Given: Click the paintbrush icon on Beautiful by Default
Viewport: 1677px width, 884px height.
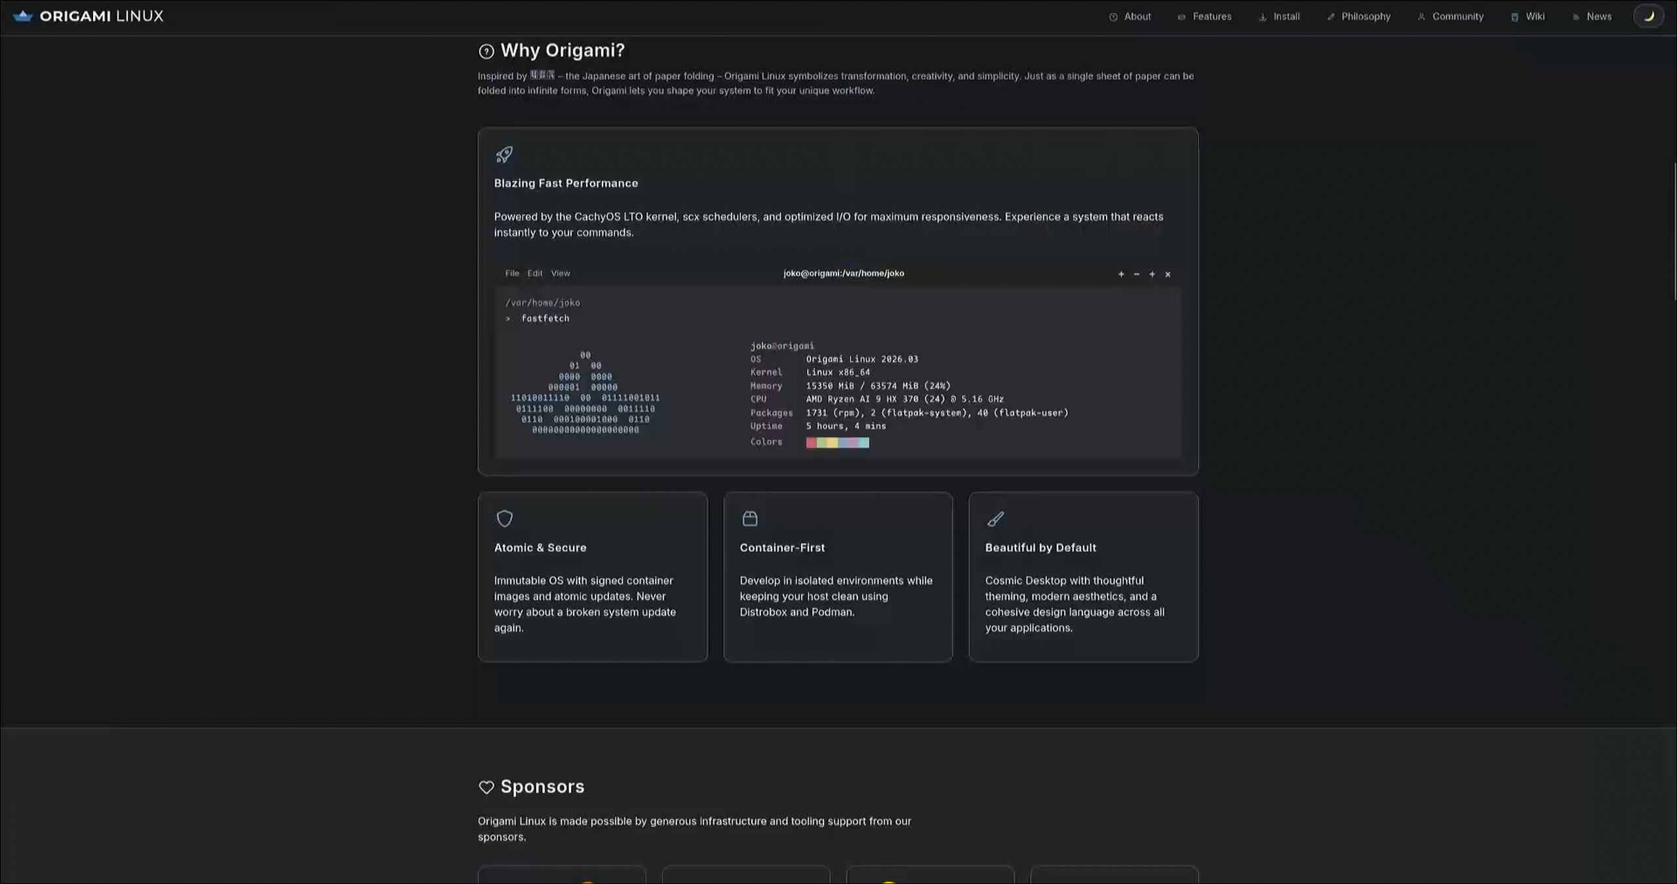Looking at the screenshot, I should [995, 519].
